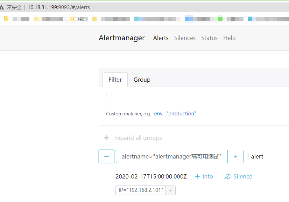The height and width of the screenshot is (202, 289).
Task: Click the browser address bar URL
Action: (59, 7)
